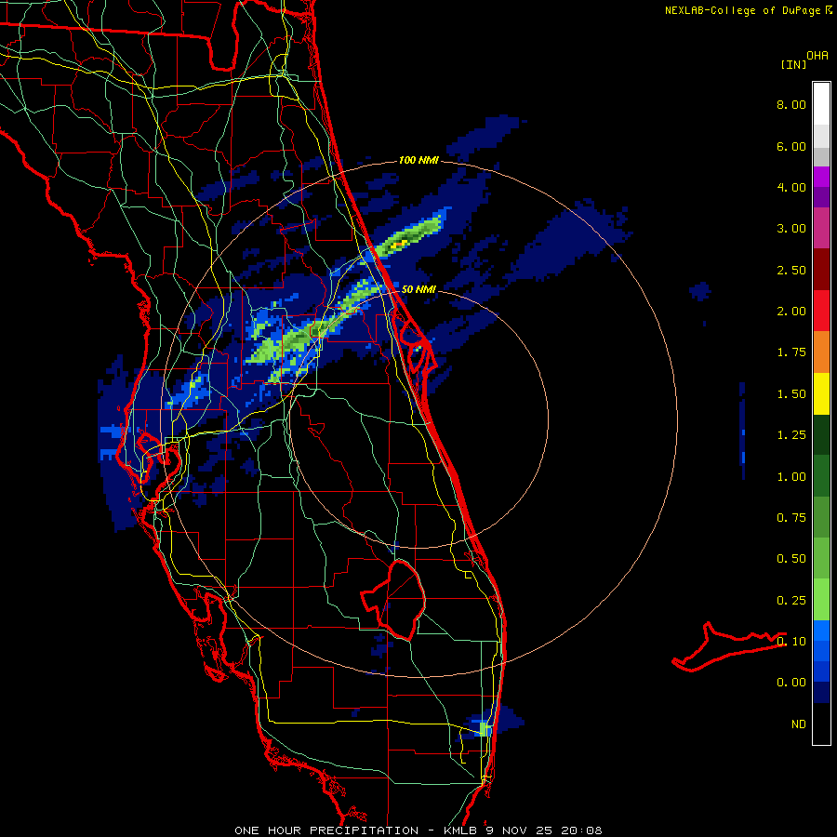
Task: Pick the bright red 2.00 color swatch
Action: [821, 311]
